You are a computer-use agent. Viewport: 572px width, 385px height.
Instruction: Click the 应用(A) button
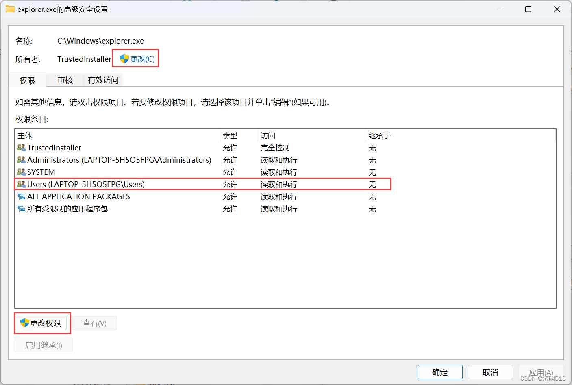(x=541, y=372)
